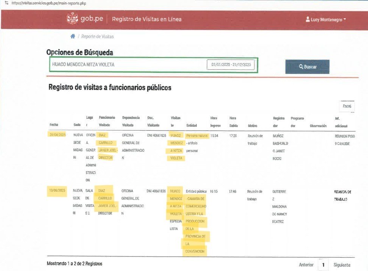Image resolution: width=368 pixels, height=271 pixels.
Task: Select page 1 in pagination
Action: (x=323, y=265)
